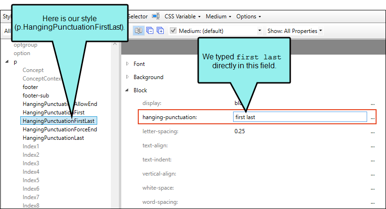Open the Show: All Properties dropdown
This screenshot has width=386, height=209.
(x=295, y=31)
